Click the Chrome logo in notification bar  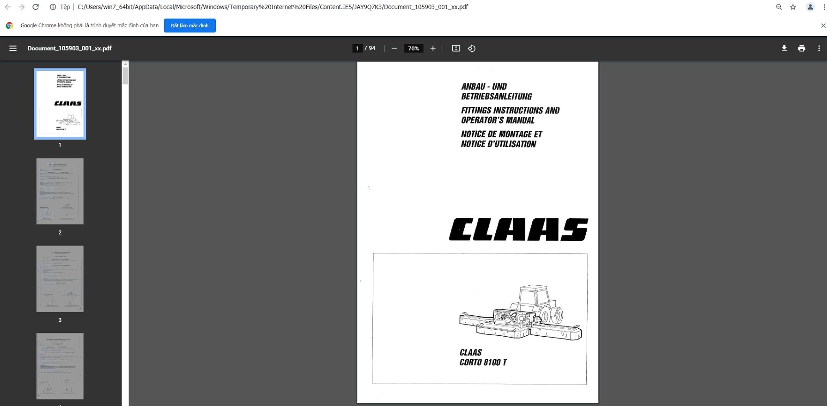pos(9,25)
